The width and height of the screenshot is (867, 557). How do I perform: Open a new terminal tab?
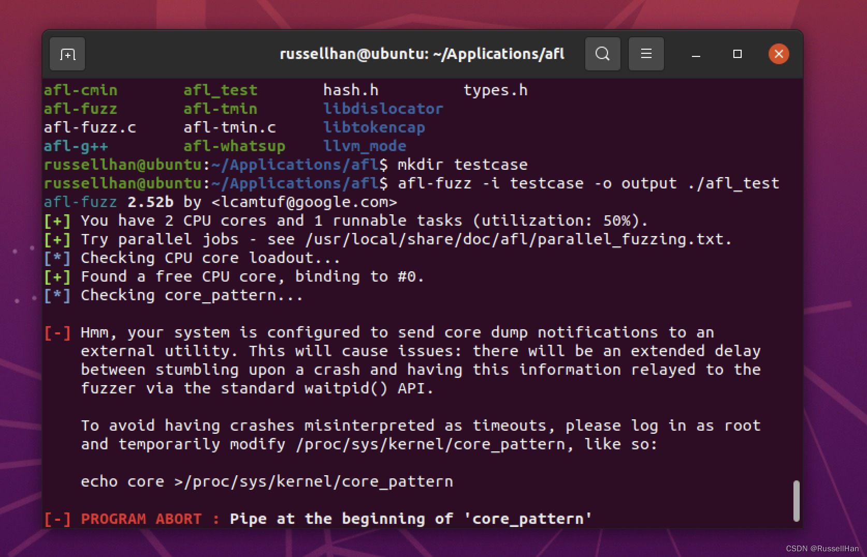click(x=67, y=54)
